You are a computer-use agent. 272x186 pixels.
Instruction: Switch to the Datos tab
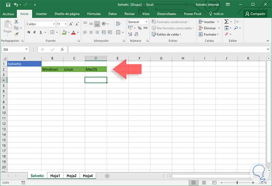coord(113,14)
